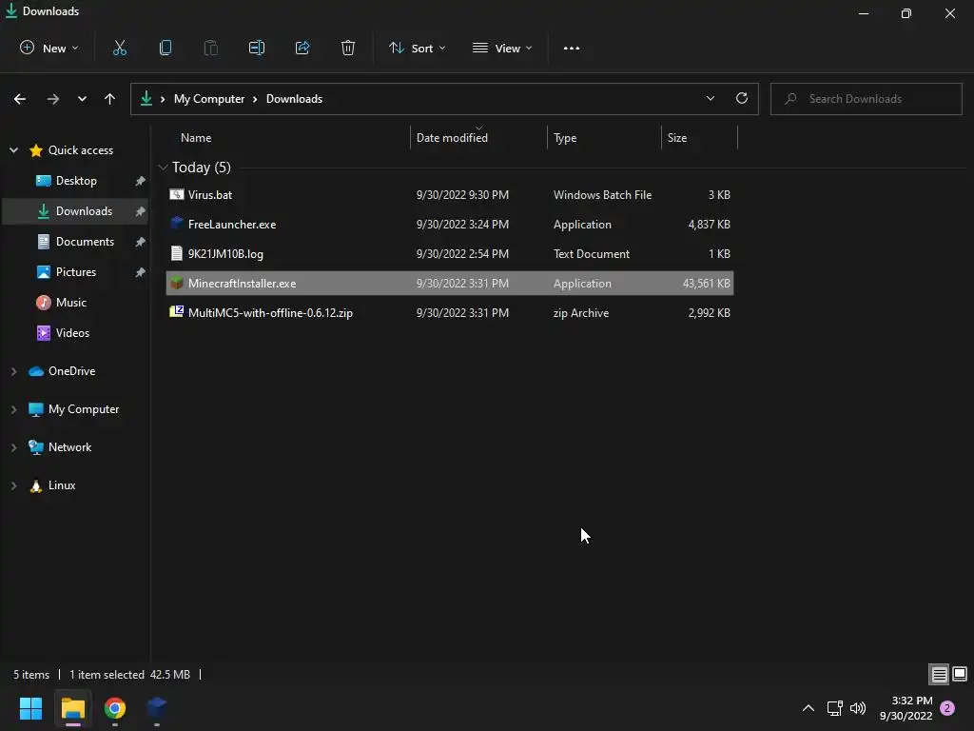Select the FreeLauncher.exe file name

(x=232, y=224)
